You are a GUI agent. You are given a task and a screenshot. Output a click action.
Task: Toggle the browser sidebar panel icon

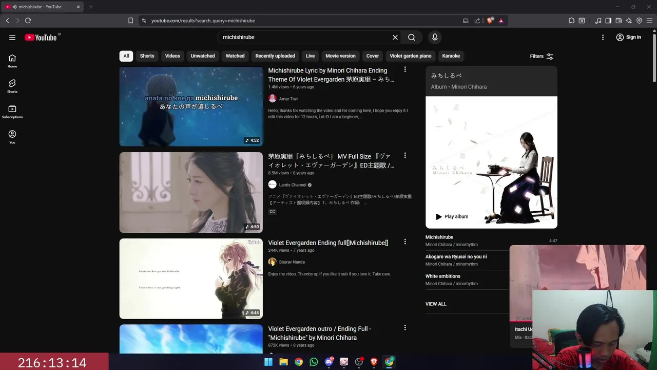point(608,21)
